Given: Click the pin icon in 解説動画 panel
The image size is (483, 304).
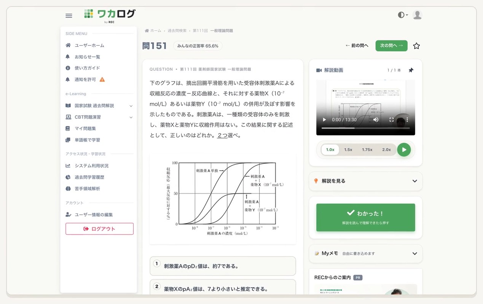Looking at the screenshot, I should [x=411, y=70].
